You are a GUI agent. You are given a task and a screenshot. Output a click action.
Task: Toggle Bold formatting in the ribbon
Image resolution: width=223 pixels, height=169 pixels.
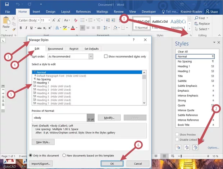(x=21, y=28)
